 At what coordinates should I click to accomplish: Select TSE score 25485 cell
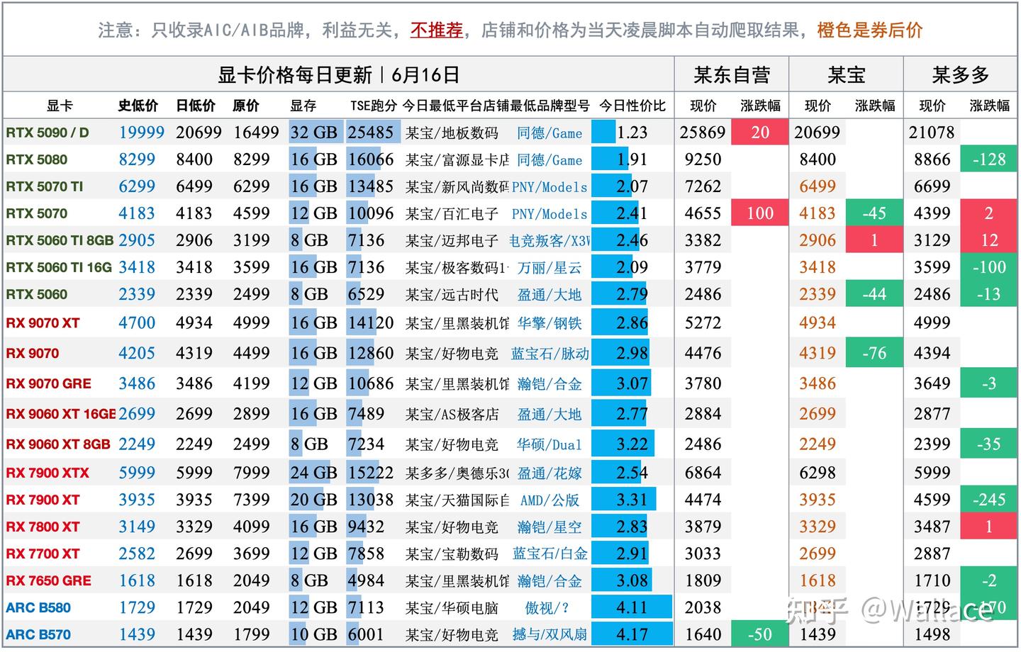pos(372,133)
